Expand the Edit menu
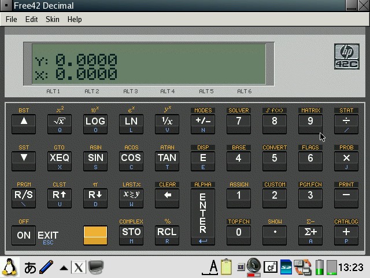 31,19
